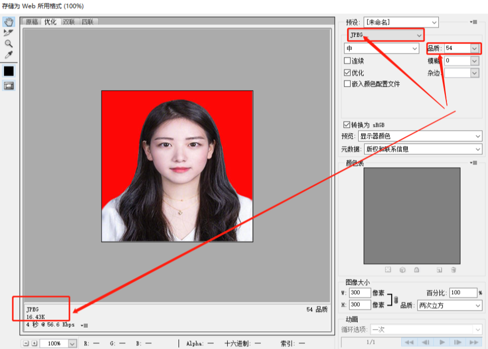Select the Hand tool
This screenshot has height=349, width=488.
8,23
